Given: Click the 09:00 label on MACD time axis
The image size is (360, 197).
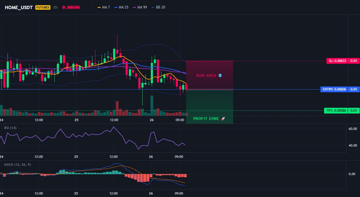Looking at the screenshot, I should tap(179, 193).
